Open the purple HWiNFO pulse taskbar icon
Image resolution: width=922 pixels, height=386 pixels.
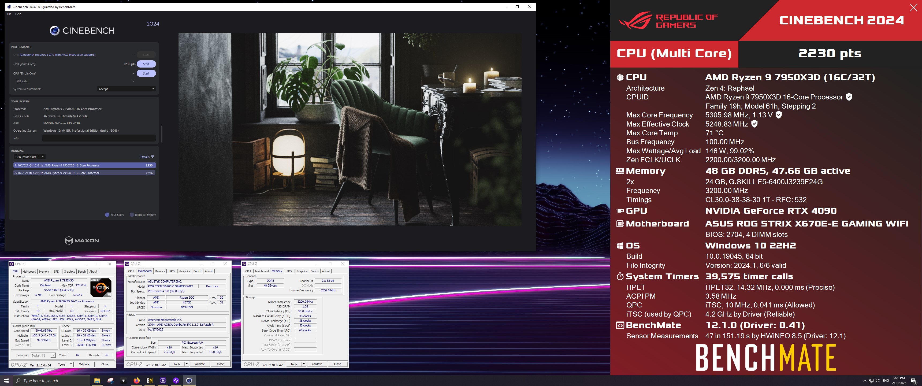point(176,381)
